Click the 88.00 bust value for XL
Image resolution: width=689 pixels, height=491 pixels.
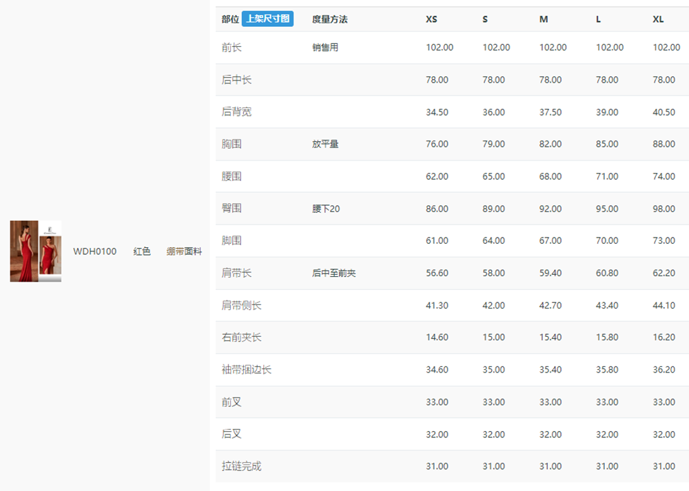pos(664,144)
